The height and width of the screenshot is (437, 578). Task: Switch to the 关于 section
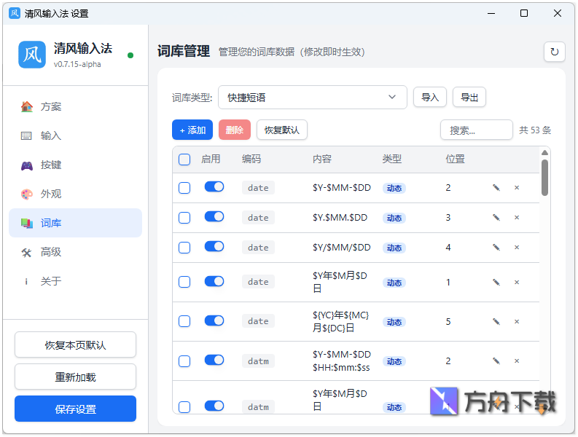(x=75, y=282)
